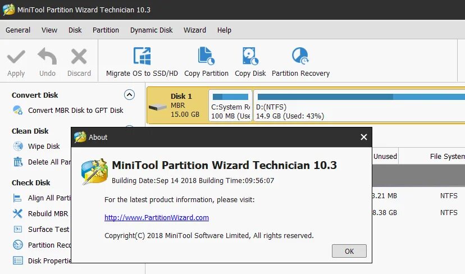The width and height of the screenshot is (465, 274).
Task: Click the Align All Partitions icon
Action: coord(17,198)
